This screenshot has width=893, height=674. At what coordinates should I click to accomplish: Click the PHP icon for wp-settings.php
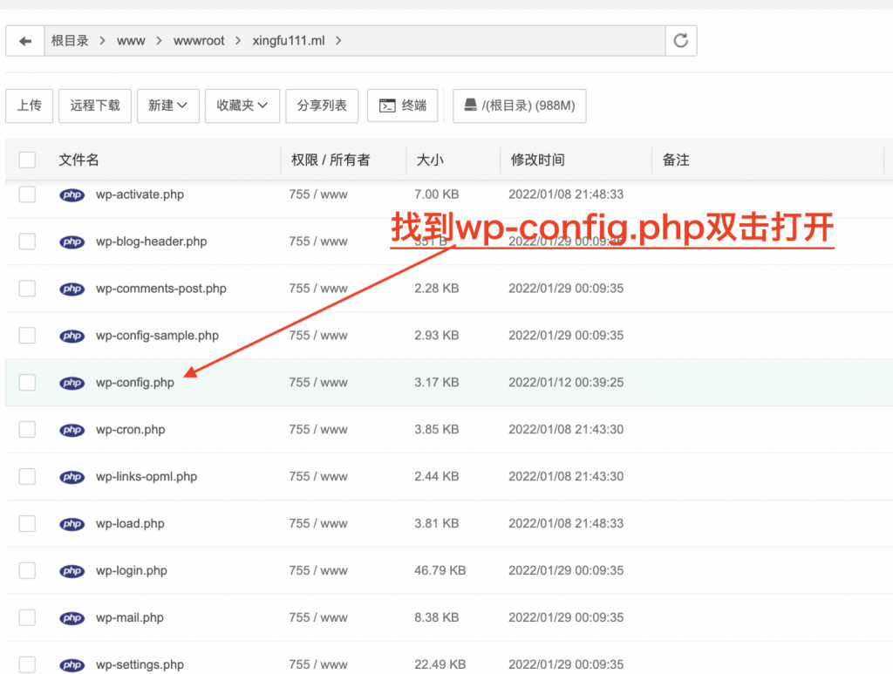[x=72, y=664]
